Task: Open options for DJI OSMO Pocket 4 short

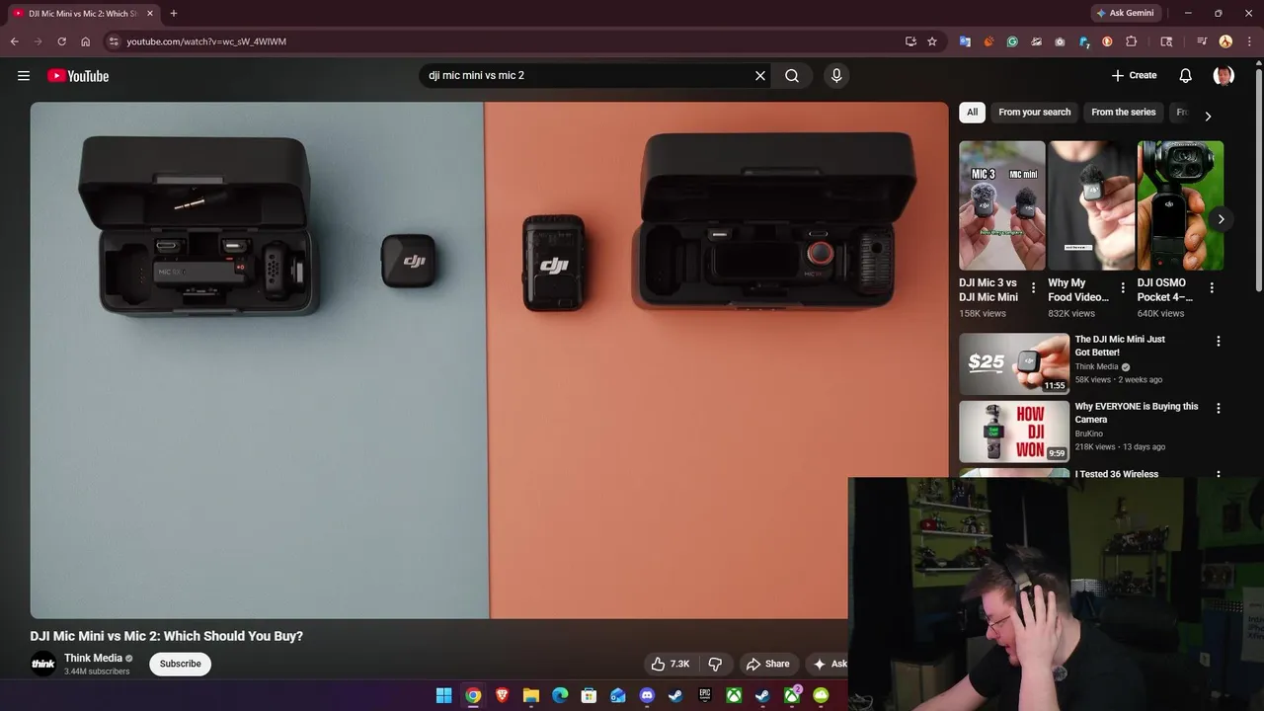Action: click(x=1212, y=287)
